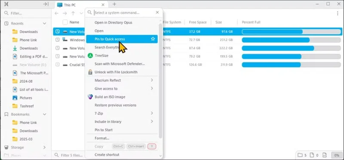Toggle the select-all checkbox beside Name
The height and width of the screenshot is (160, 344).
[x=65, y=22]
